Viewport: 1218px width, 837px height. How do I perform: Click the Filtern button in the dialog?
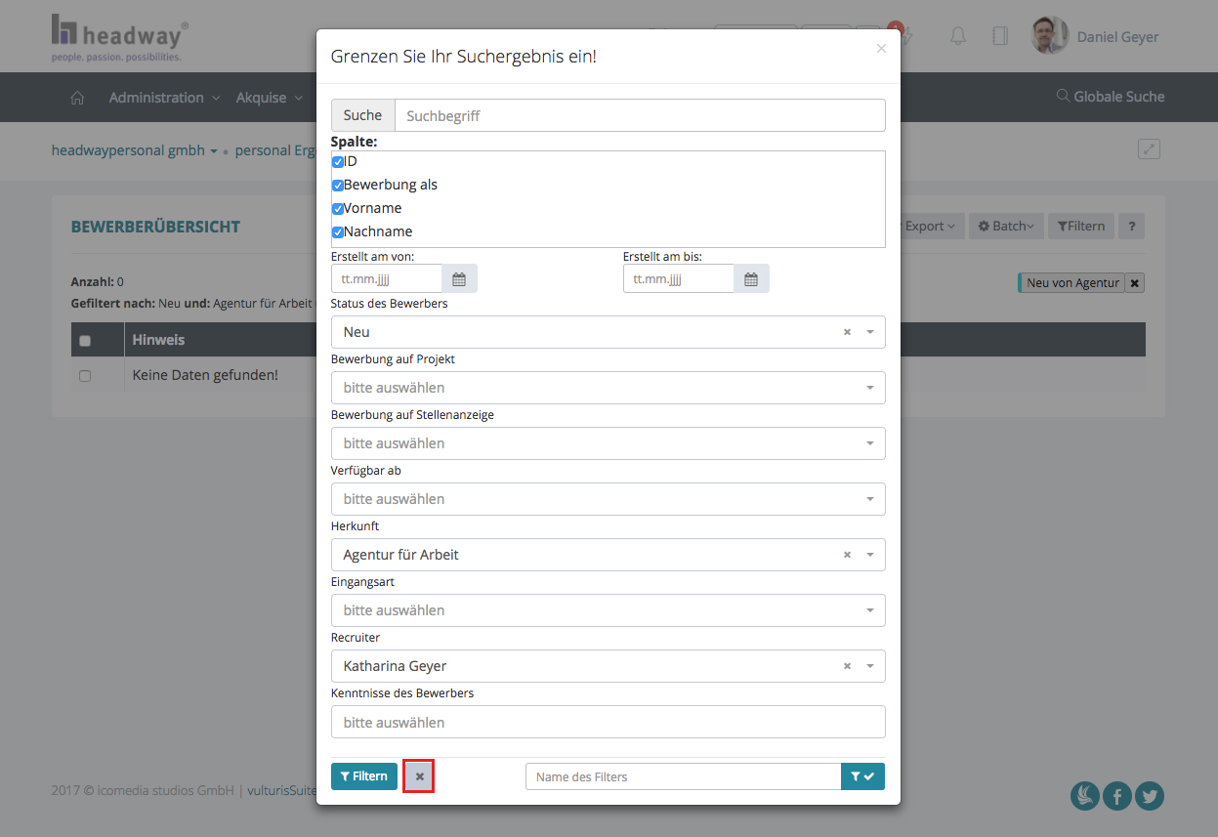[x=364, y=776]
